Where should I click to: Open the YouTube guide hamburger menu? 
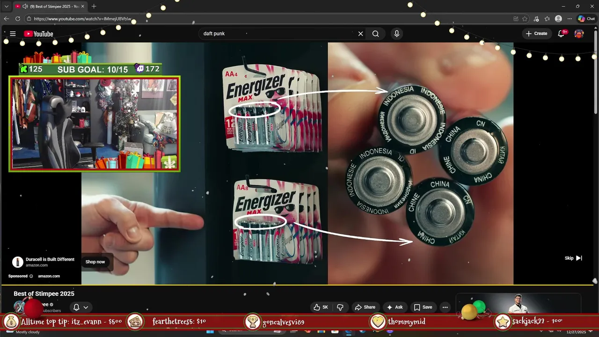[x=13, y=34]
